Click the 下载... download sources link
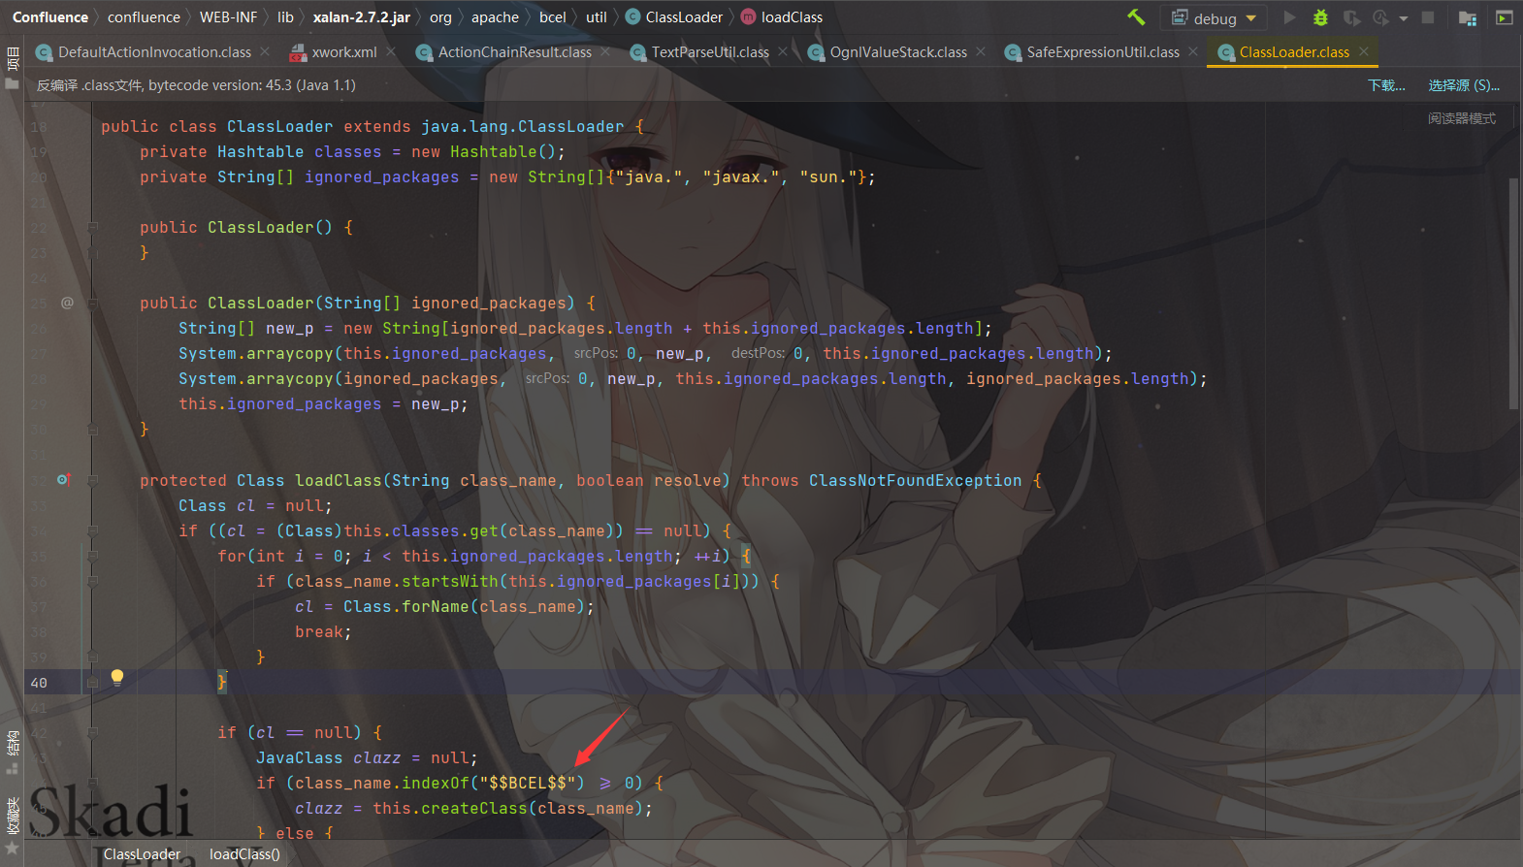The image size is (1523, 867). [x=1386, y=85]
